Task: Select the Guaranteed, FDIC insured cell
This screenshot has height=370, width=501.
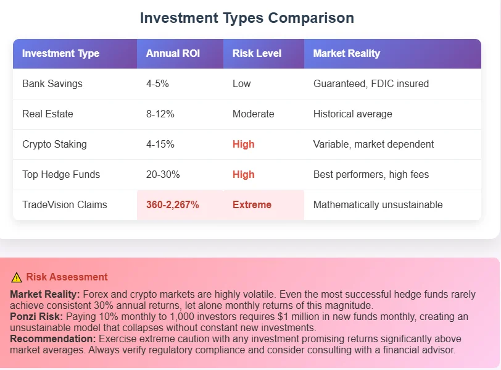Action: tap(371, 83)
